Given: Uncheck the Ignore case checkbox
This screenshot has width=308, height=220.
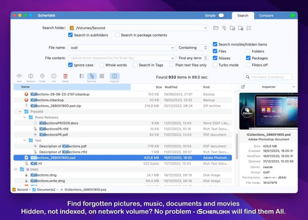Looking at the screenshot, I should pos(71,65).
